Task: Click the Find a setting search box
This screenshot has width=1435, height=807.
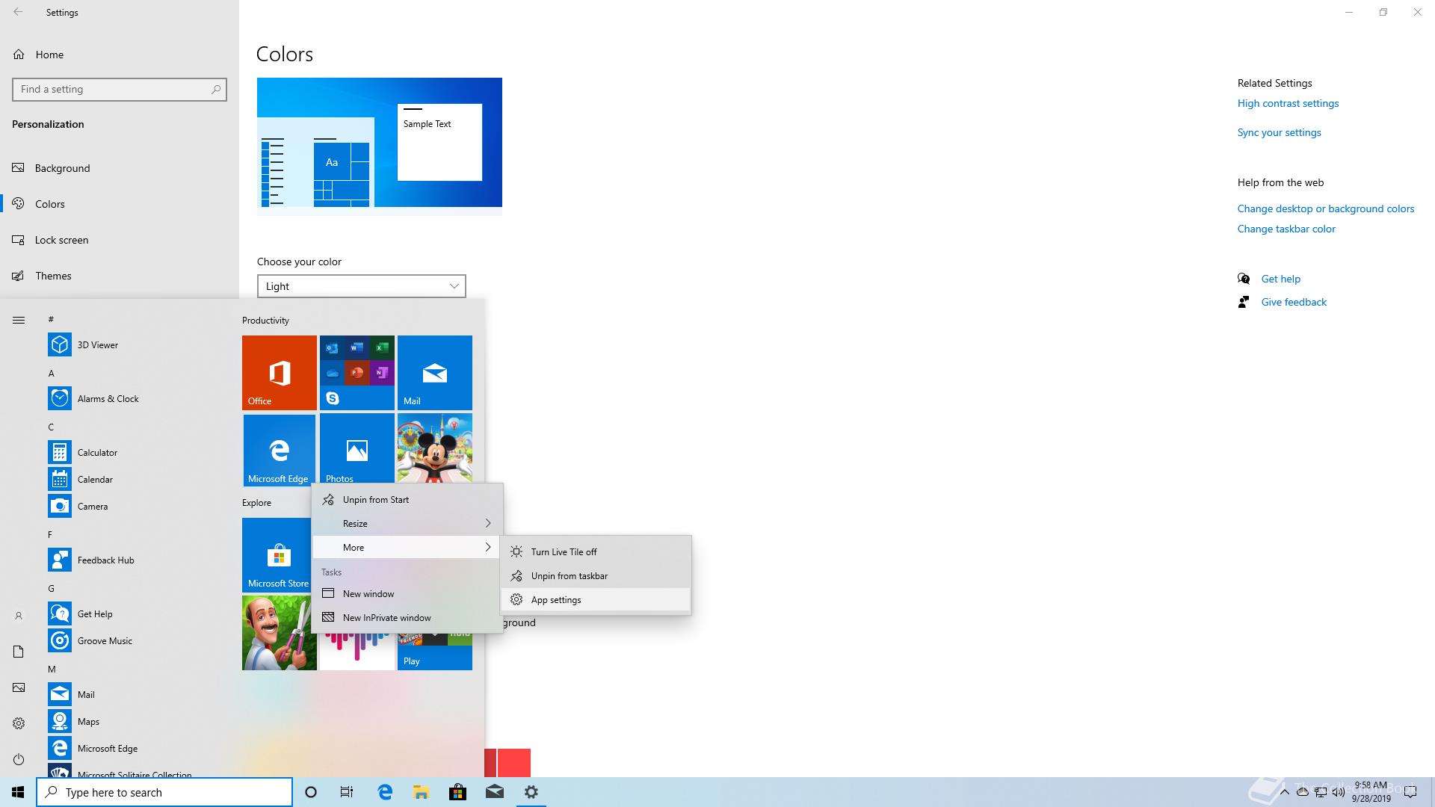Action: point(120,89)
